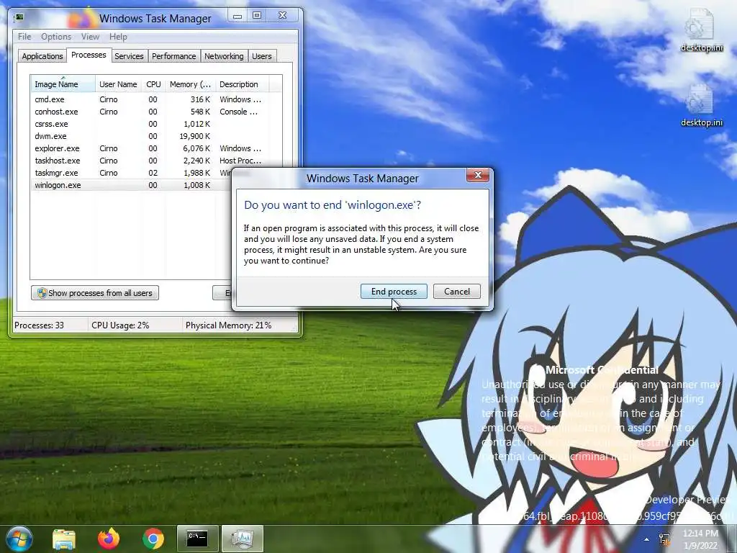
Task: Open the View menu
Action: pos(90,37)
